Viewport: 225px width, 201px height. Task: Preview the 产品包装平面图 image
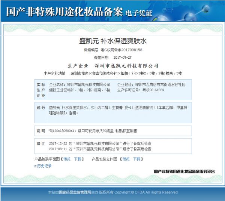[x=67, y=159]
